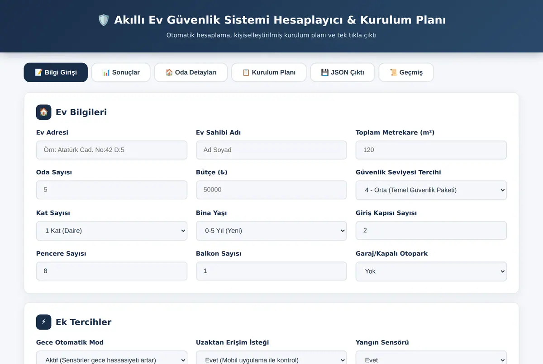Open the Bilgi Girişi tab
The width and height of the screenshot is (543, 364).
56,72
